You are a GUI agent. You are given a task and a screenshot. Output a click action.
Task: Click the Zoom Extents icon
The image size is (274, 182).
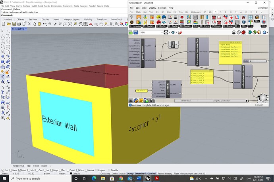pyautogui.click(x=70, y=24)
